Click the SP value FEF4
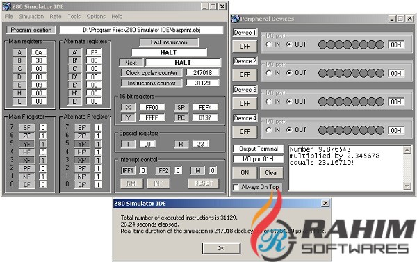The height and width of the screenshot is (262, 417). click(x=205, y=107)
